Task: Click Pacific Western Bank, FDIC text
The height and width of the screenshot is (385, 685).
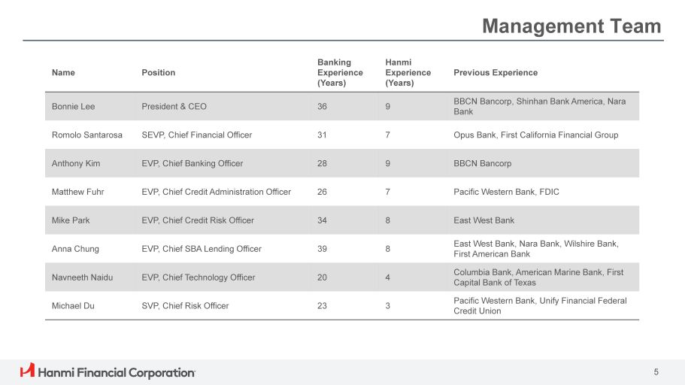Action: click(x=506, y=192)
